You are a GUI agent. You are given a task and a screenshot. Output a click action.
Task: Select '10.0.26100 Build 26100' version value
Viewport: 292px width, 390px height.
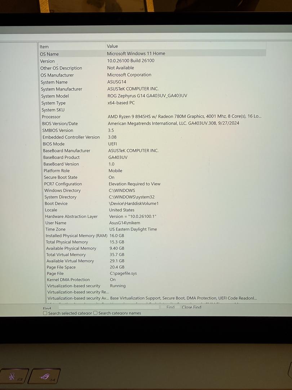pos(131,60)
